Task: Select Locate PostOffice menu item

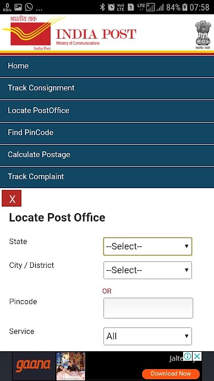Action: coord(107,111)
